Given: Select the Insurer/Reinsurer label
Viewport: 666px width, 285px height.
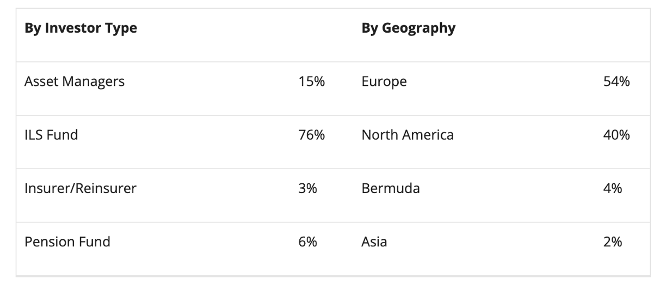Looking at the screenshot, I should [x=81, y=188].
